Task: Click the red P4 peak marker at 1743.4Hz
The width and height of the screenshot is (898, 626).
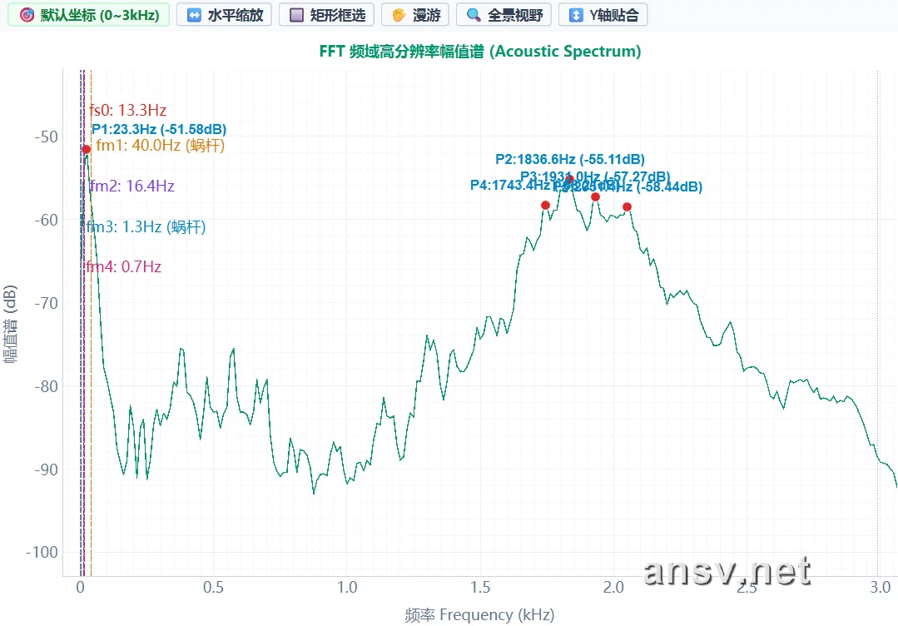Action: click(545, 205)
